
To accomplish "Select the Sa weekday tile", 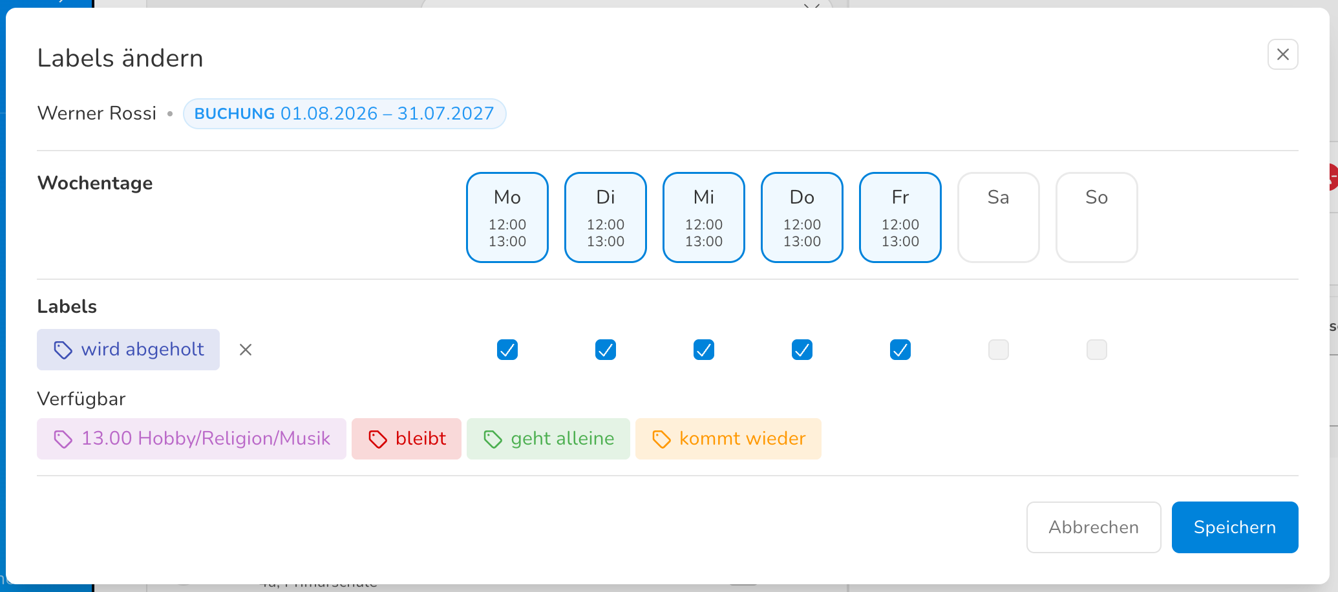I will pyautogui.click(x=999, y=217).
